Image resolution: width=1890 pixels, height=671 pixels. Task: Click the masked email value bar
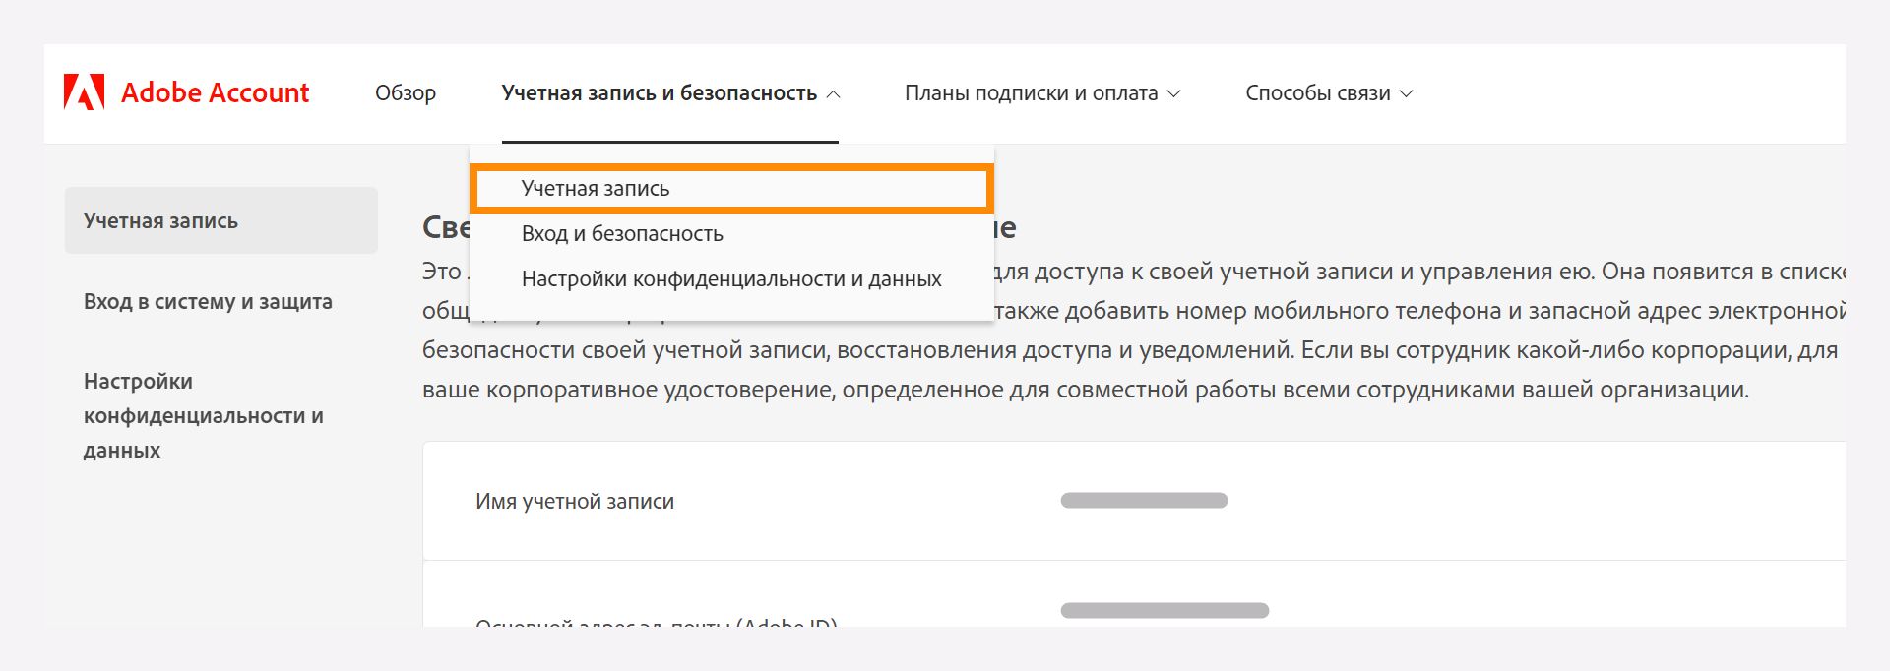click(x=1164, y=609)
